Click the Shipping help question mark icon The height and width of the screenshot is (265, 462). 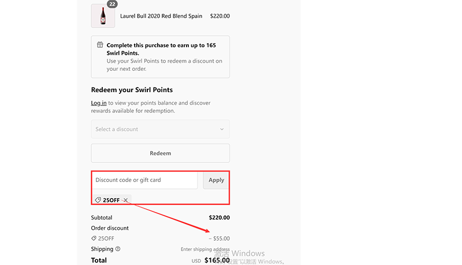point(118,249)
